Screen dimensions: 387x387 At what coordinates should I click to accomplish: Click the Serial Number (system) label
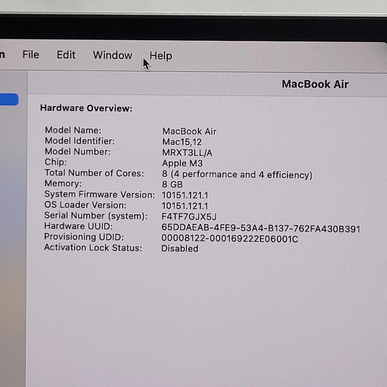click(96, 216)
